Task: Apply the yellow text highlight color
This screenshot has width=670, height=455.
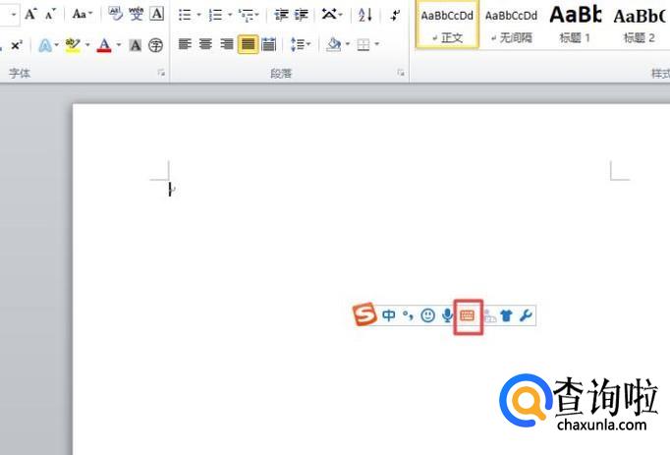Action: pos(72,45)
